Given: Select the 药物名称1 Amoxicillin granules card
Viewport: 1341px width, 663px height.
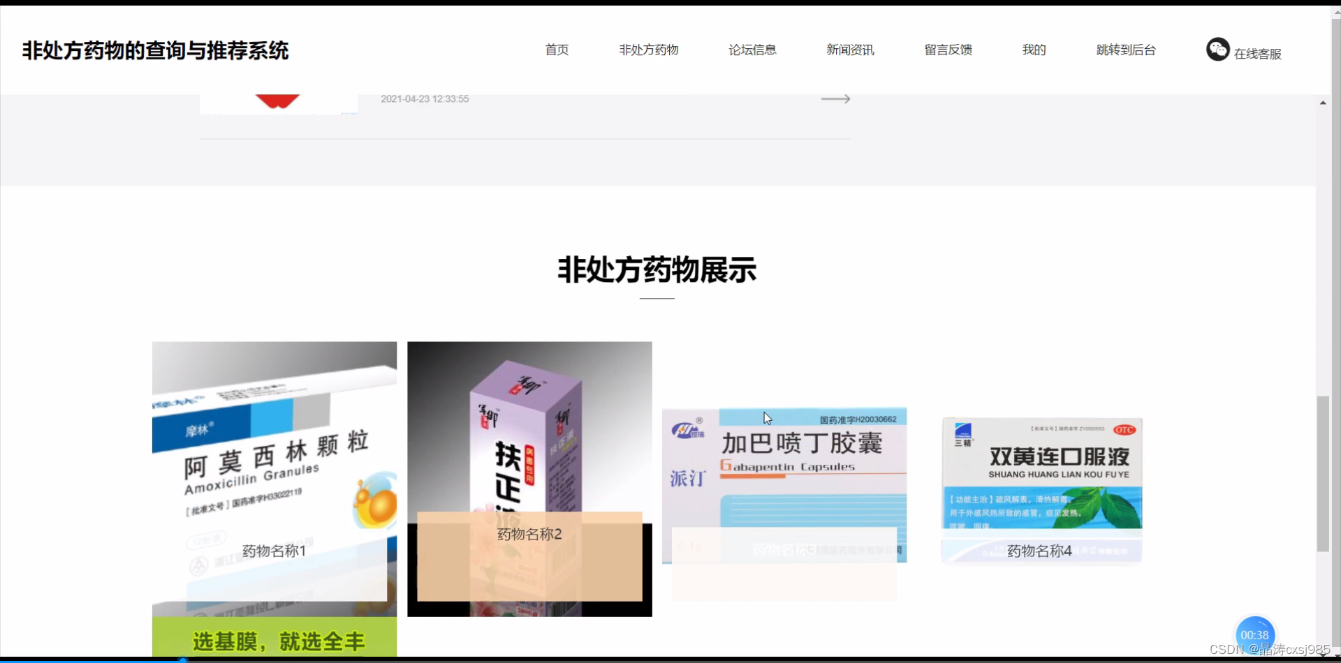Looking at the screenshot, I should (x=274, y=480).
